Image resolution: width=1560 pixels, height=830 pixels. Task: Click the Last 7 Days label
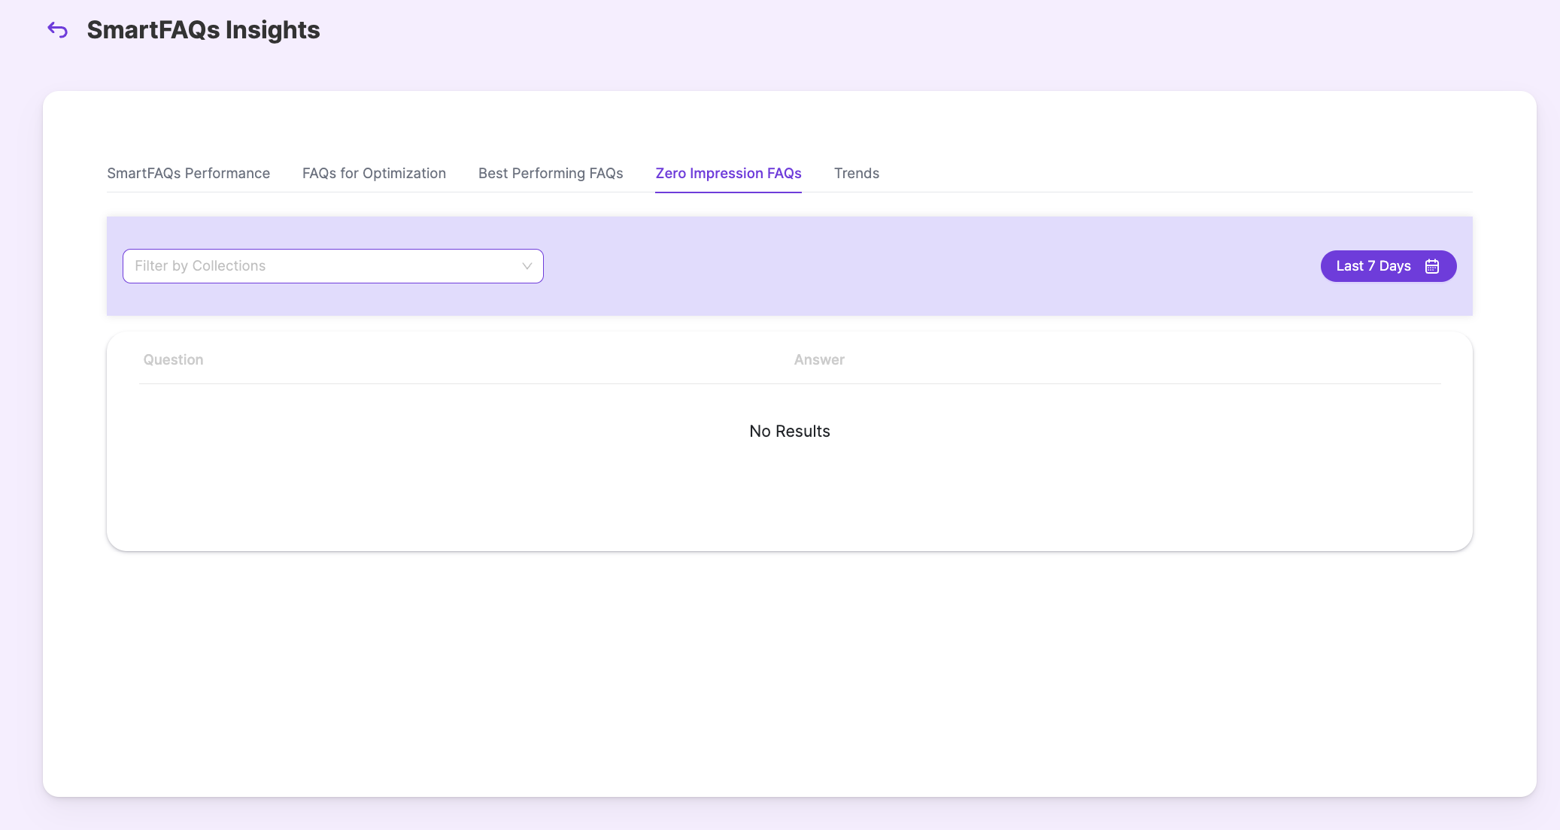1373,266
